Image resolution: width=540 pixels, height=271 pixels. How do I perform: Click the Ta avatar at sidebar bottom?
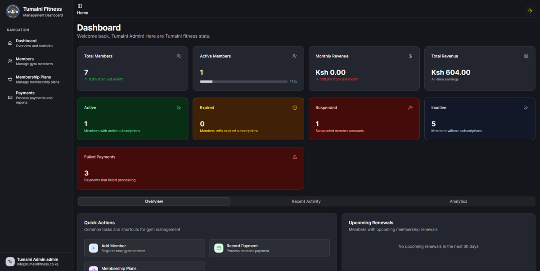click(10, 262)
